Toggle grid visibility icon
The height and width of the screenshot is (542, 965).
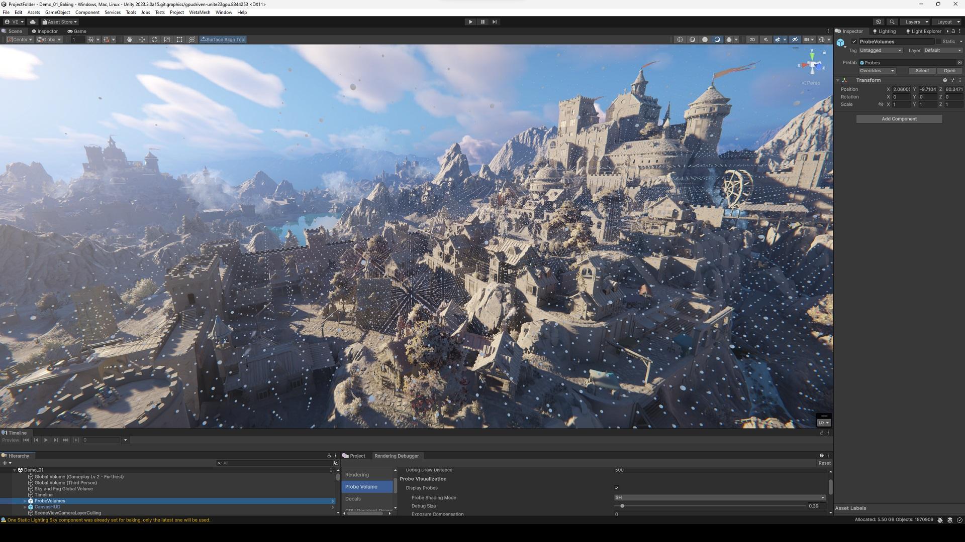pos(91,40)
